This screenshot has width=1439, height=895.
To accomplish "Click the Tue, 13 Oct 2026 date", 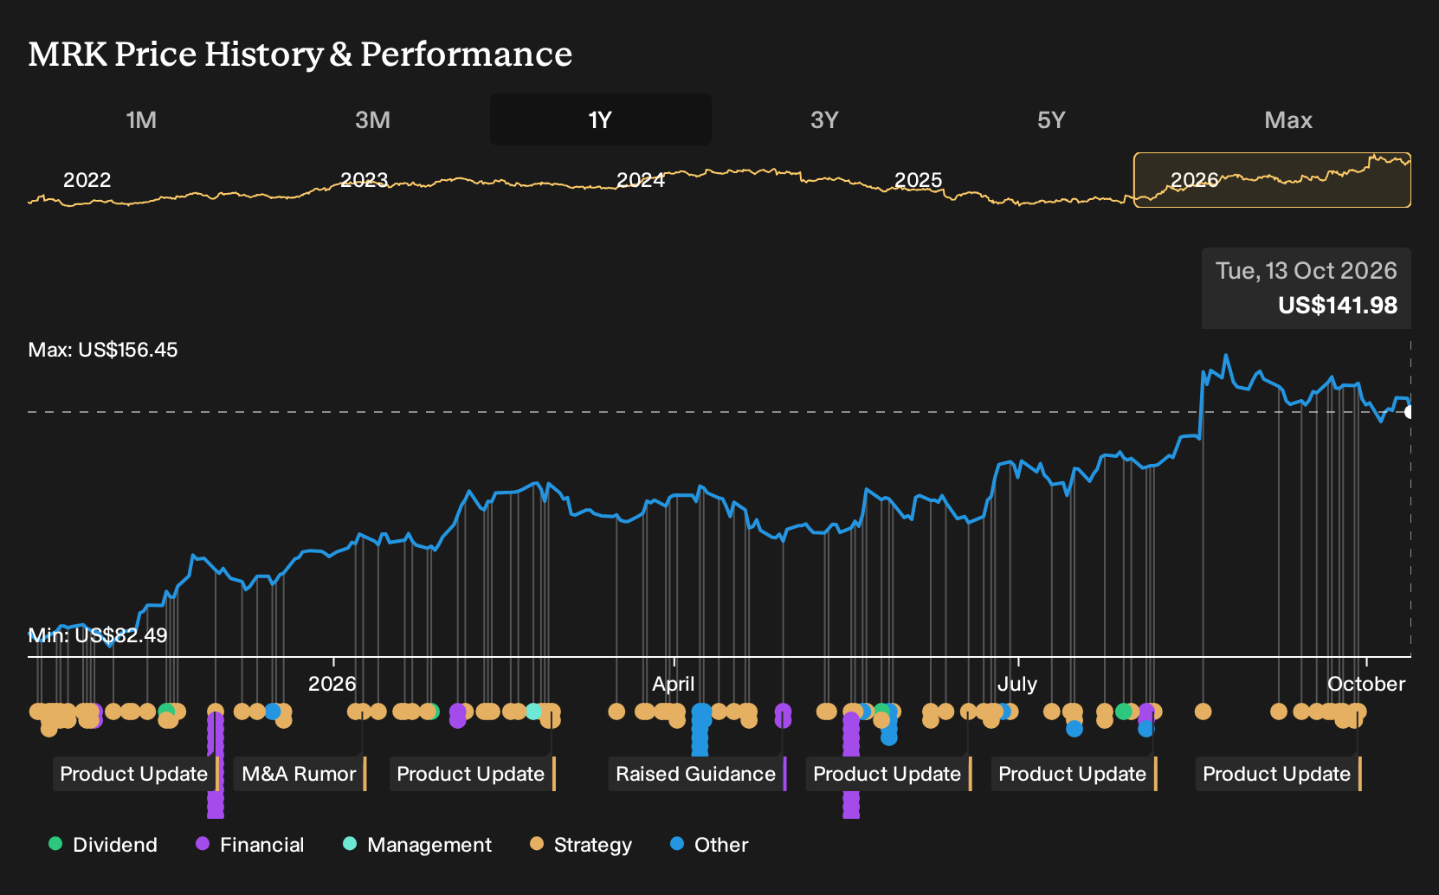I will click(x=1306, y=271).
